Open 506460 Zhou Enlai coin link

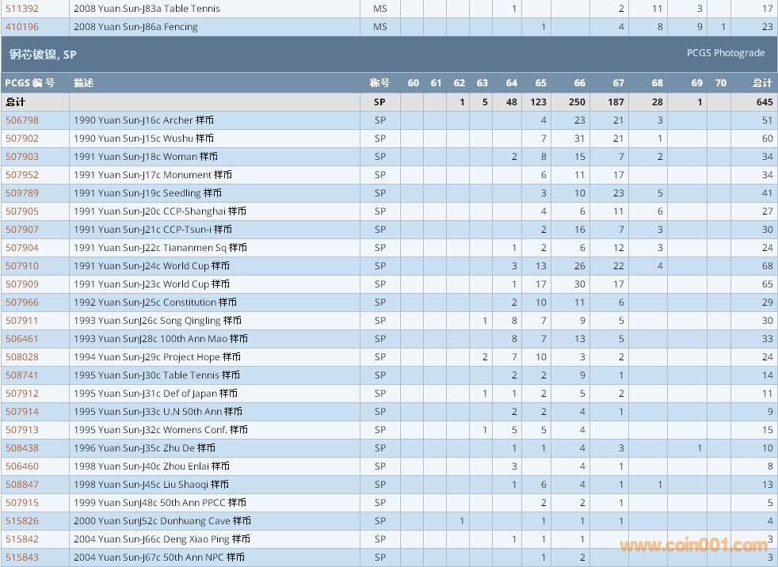click(x=21, y=466)
